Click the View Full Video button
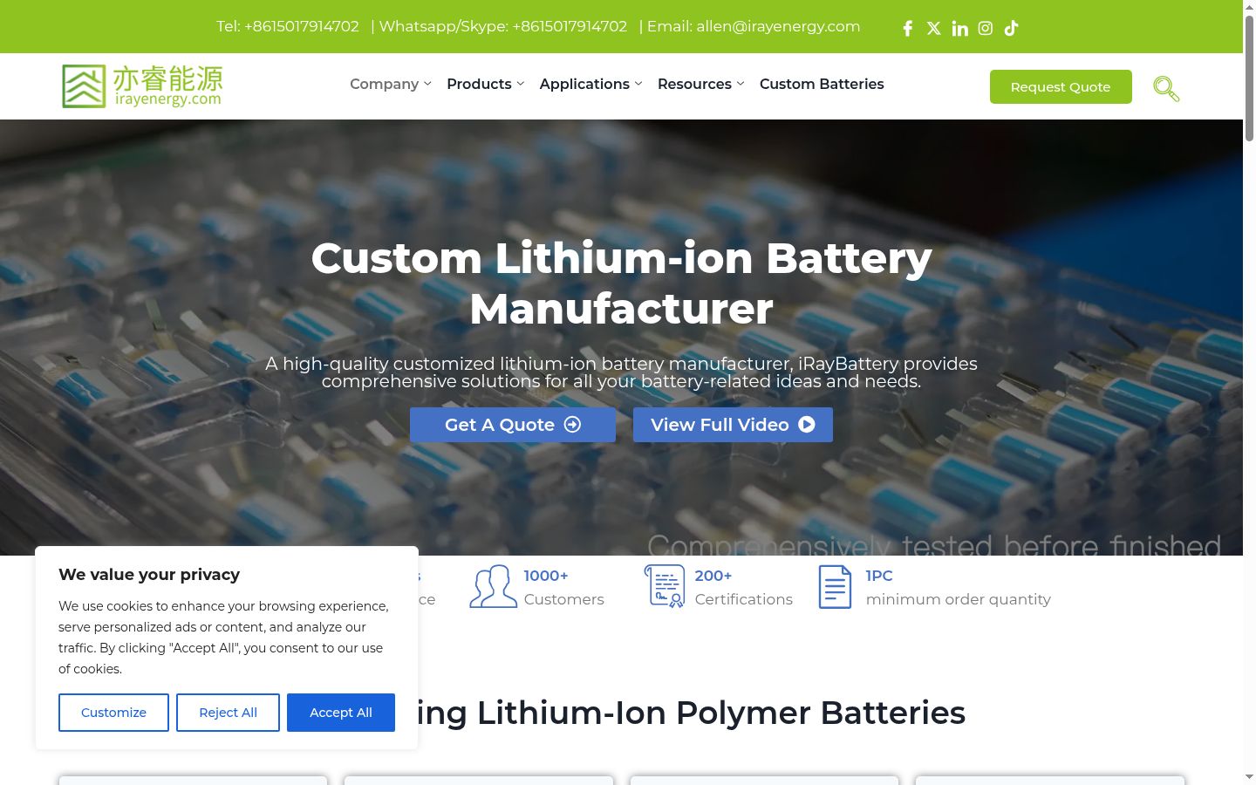The image size is (1256, 785). tap(733, 425)
